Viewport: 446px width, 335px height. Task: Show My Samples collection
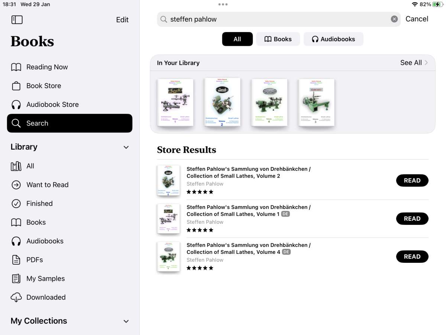click(70, 278)
